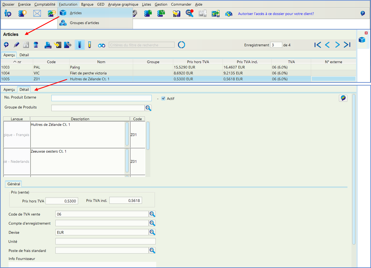
Task: Select Groupes d'articles menu entry
Action: (x=95, y=23)
